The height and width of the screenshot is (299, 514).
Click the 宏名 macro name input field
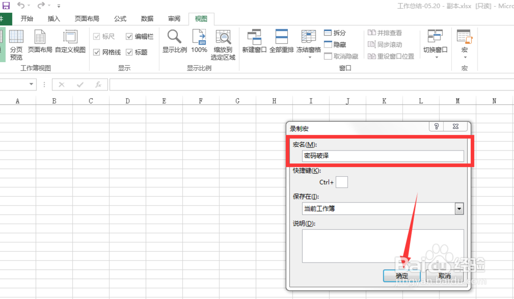[383, 156]
